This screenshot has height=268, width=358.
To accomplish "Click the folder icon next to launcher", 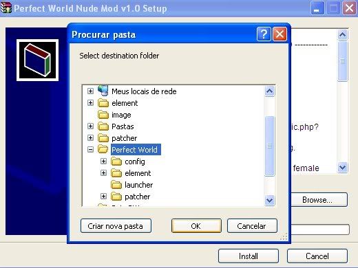I will [116, 185].
